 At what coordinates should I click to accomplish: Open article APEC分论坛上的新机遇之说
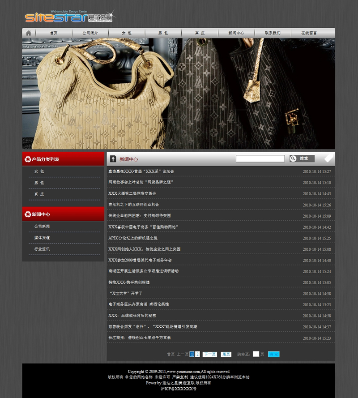(133, 238)
